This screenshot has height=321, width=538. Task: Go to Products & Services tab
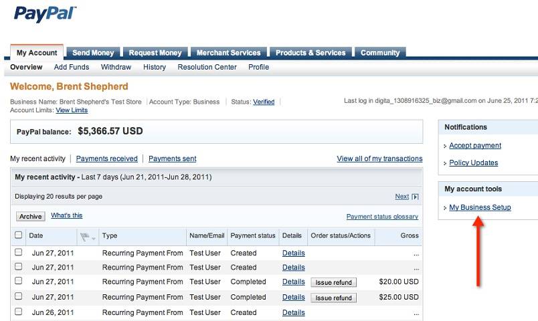pos(310,52)
